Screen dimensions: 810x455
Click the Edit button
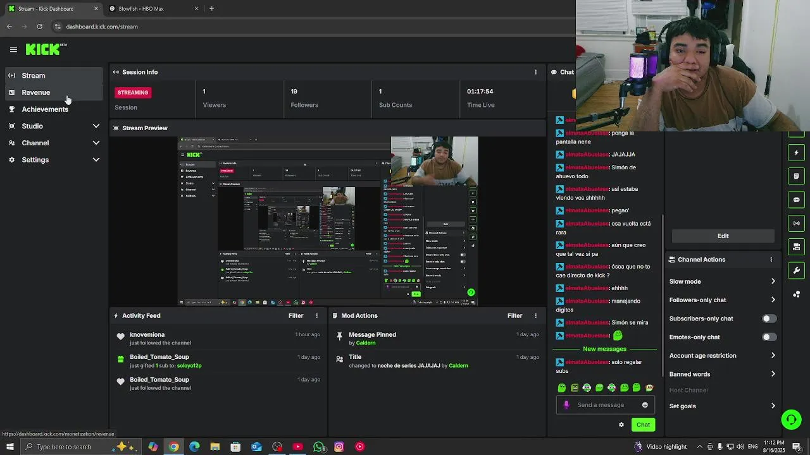click(723, 236)
